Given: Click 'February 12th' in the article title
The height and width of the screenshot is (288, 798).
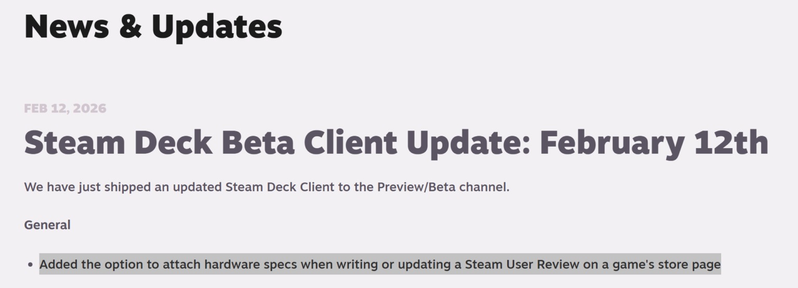Looking at the screenshot, I should pyautogui.click(x=654, y=143).
